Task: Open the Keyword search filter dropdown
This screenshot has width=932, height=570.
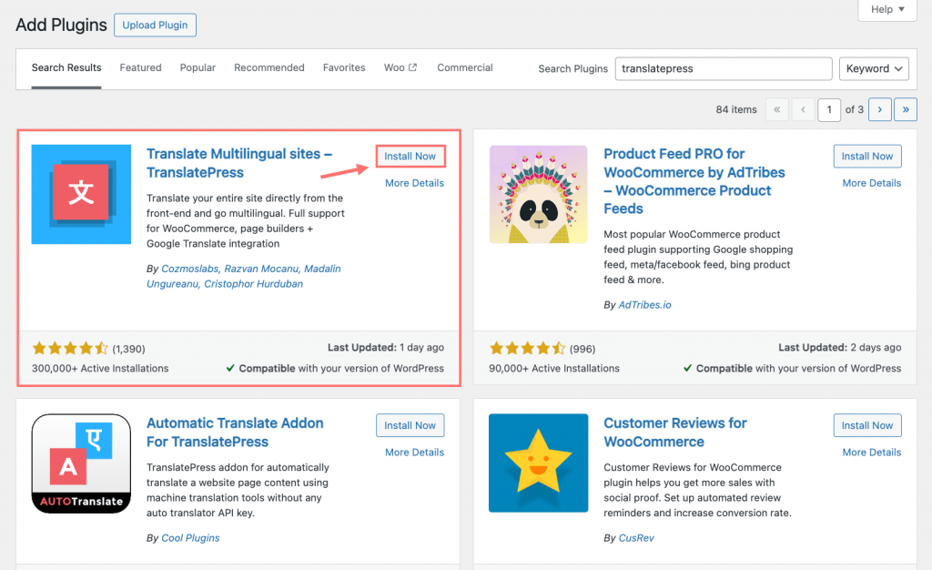Action: click(x=873, y=68)
